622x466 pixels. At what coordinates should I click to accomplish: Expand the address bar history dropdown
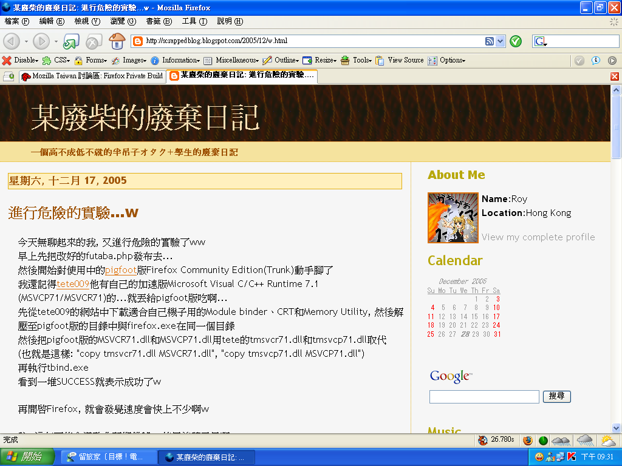501,41
